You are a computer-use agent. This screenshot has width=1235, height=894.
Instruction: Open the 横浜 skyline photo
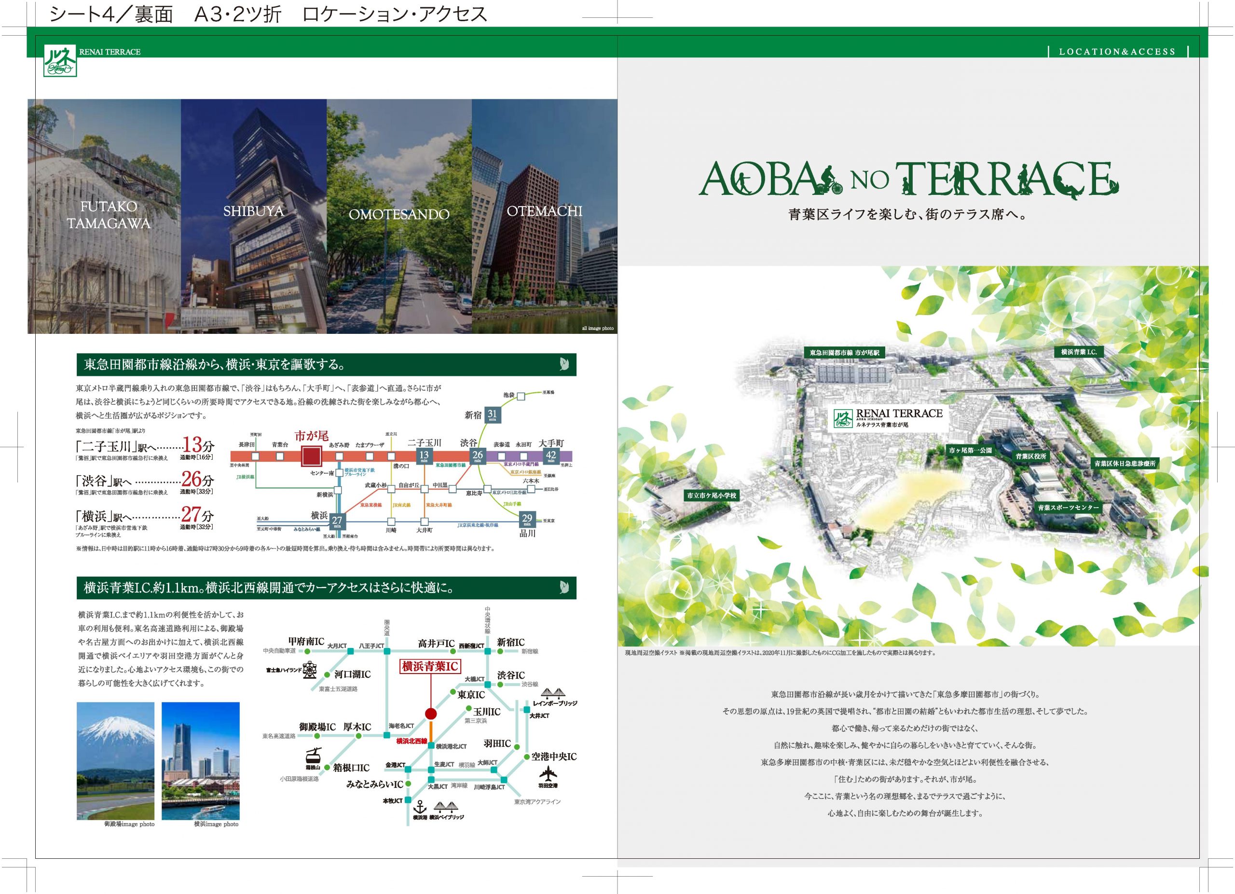pyautogui.click(x=200, y=761)
